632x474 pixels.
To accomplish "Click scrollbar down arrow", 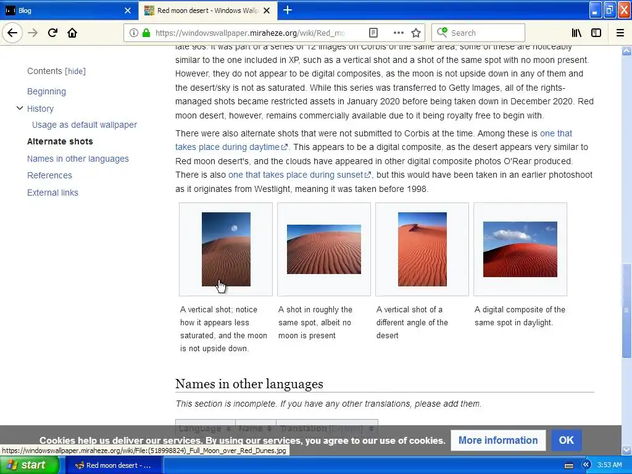I will (626, 449).
